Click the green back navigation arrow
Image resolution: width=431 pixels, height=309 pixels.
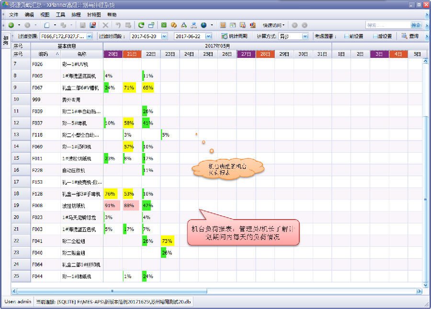(x=11, y=25)
